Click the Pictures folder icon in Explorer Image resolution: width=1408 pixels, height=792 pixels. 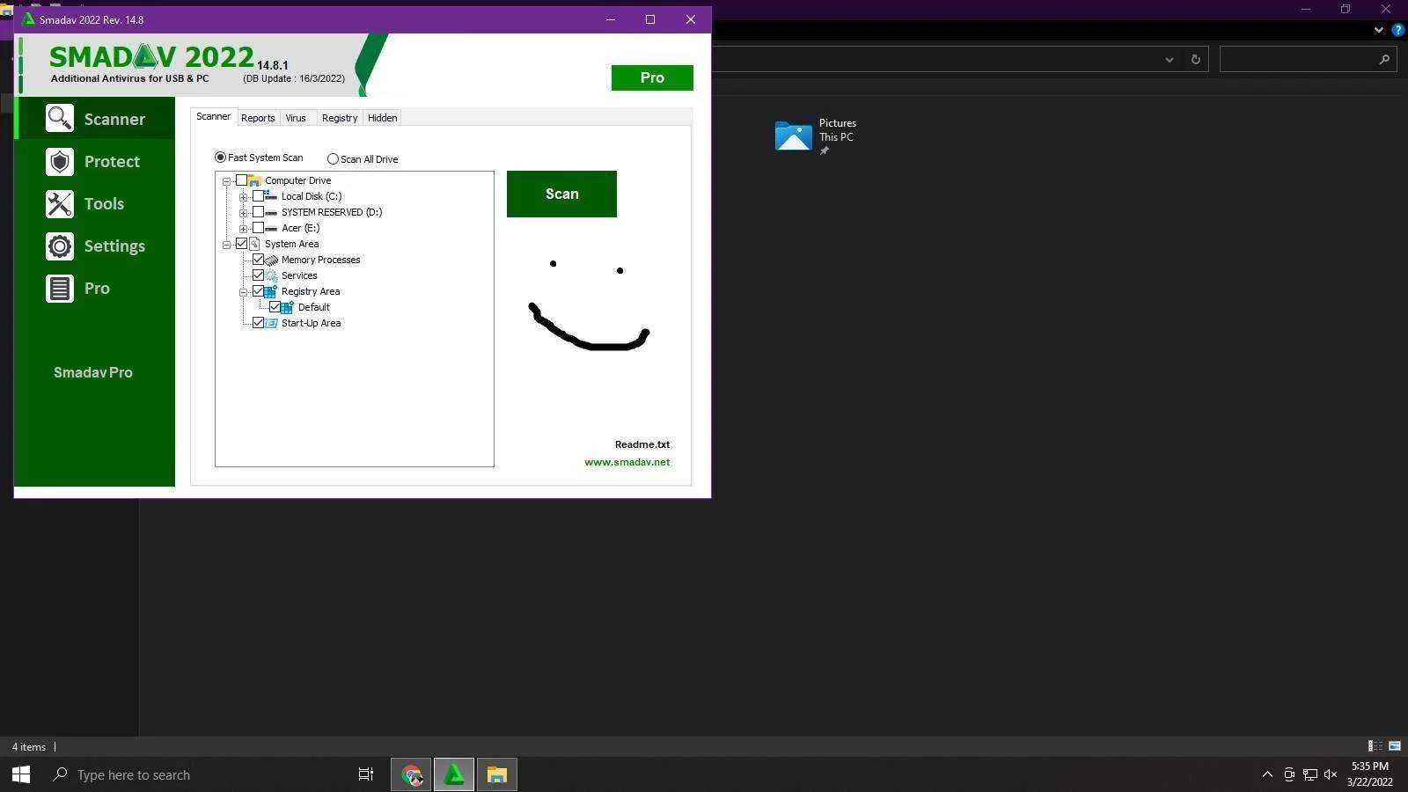click(793, 136)
